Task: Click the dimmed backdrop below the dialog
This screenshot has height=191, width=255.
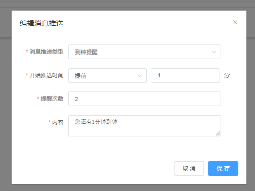Action: click(x=127, y=187)
